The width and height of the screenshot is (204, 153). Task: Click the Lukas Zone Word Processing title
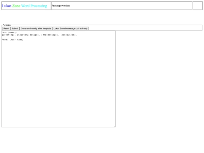pyautogui.click(x=25, y=6)
